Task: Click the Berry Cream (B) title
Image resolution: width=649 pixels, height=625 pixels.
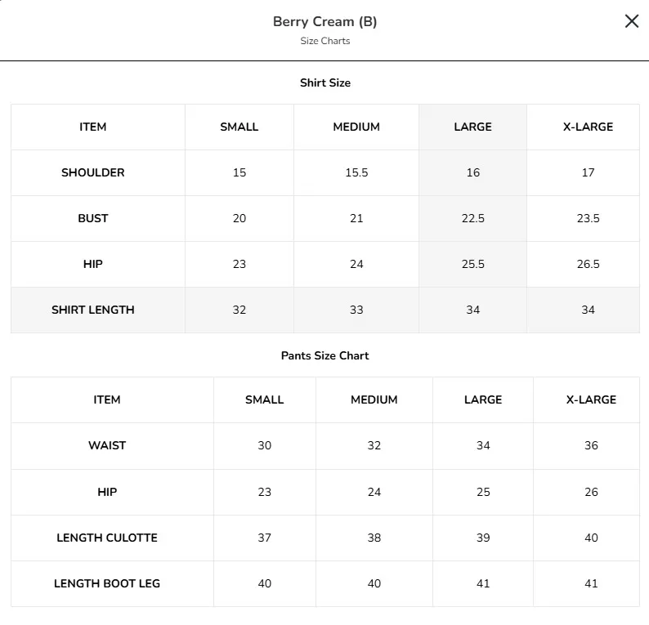Action: click(x=325, y=21)
